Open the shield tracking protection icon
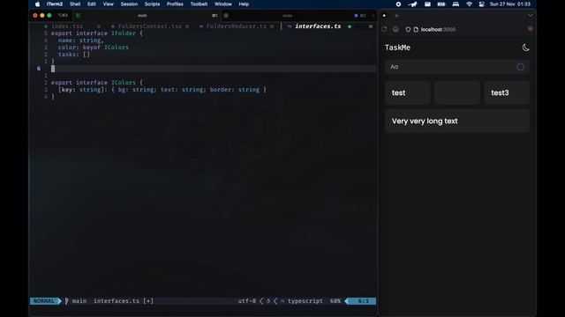Image resolution: width=565 pixels, height=317 pixels. click(408, 29)
